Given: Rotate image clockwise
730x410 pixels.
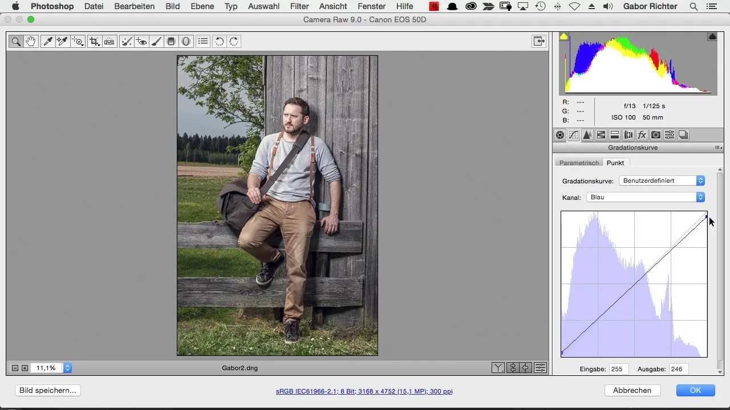Looking at the screenshot, I should pos(234,42).
